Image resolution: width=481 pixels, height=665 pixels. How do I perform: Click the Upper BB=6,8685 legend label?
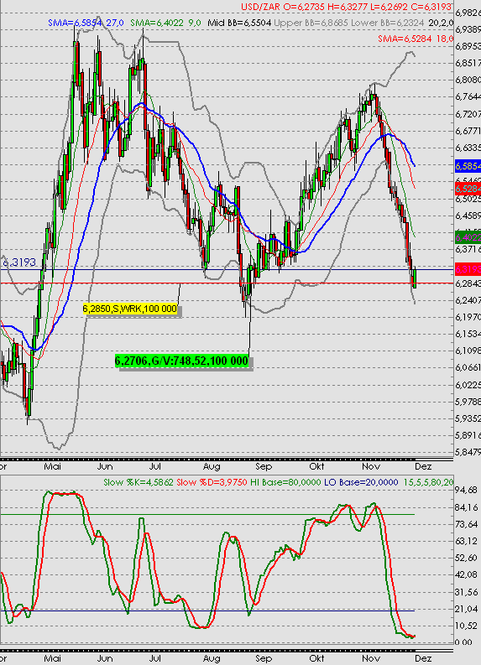pyautogui.click(x=311, y=23)
